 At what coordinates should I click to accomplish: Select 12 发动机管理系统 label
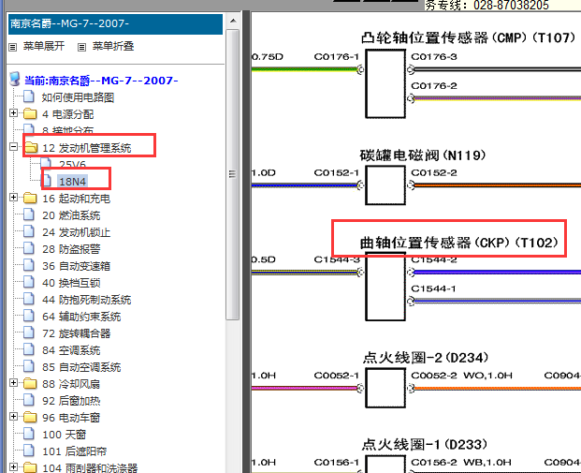coord(87,148)
